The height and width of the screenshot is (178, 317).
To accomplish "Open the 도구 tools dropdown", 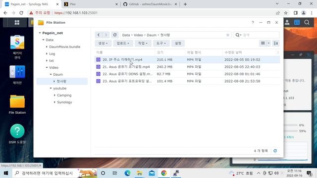I will 161,43.
